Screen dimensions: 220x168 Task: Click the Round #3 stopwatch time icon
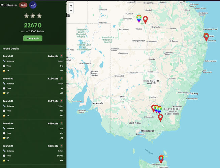4,111
